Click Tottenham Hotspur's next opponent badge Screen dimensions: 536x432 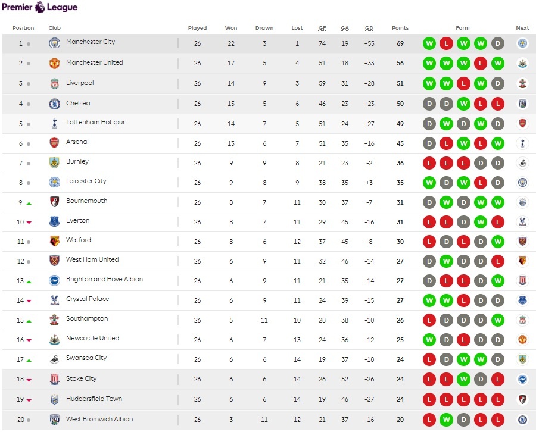point(522,124)
